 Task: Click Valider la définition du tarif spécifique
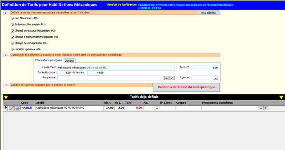[x=187, y=87]
